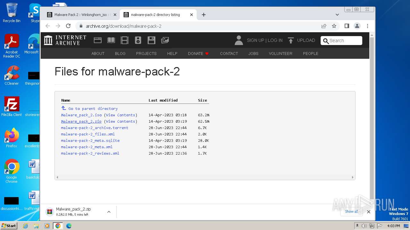View Contents of Malware_pack_2.zip
Screen dimensions: 410x230
(x=120, y=121)
